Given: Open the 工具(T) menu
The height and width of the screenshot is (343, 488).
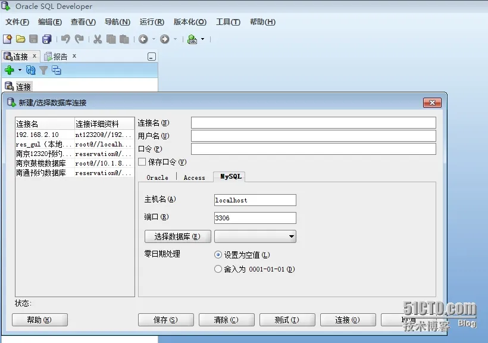Looking at the screenshot, I should click(228, 22).
